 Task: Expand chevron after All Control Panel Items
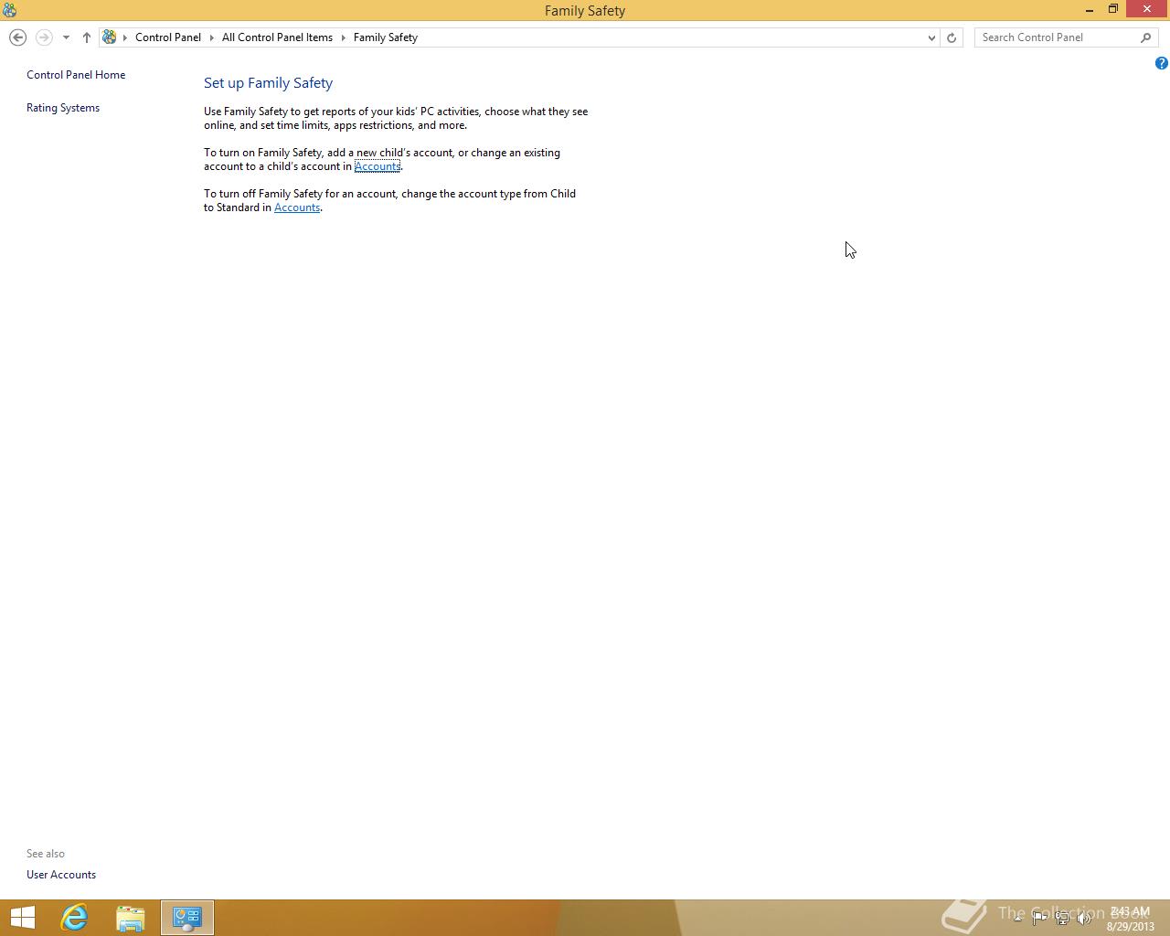click(x=344, y=37)
